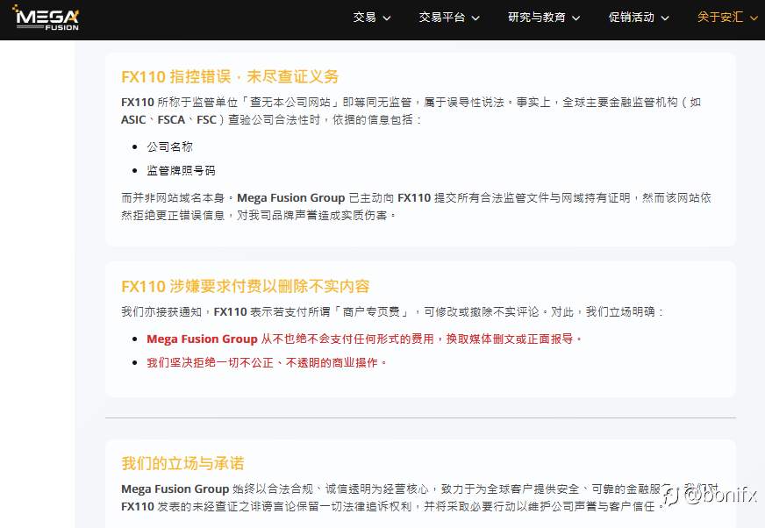Click the chevron icon beside 交易平台
The height and width of the screenshot is (528, 765).
[x=475, y=18]
